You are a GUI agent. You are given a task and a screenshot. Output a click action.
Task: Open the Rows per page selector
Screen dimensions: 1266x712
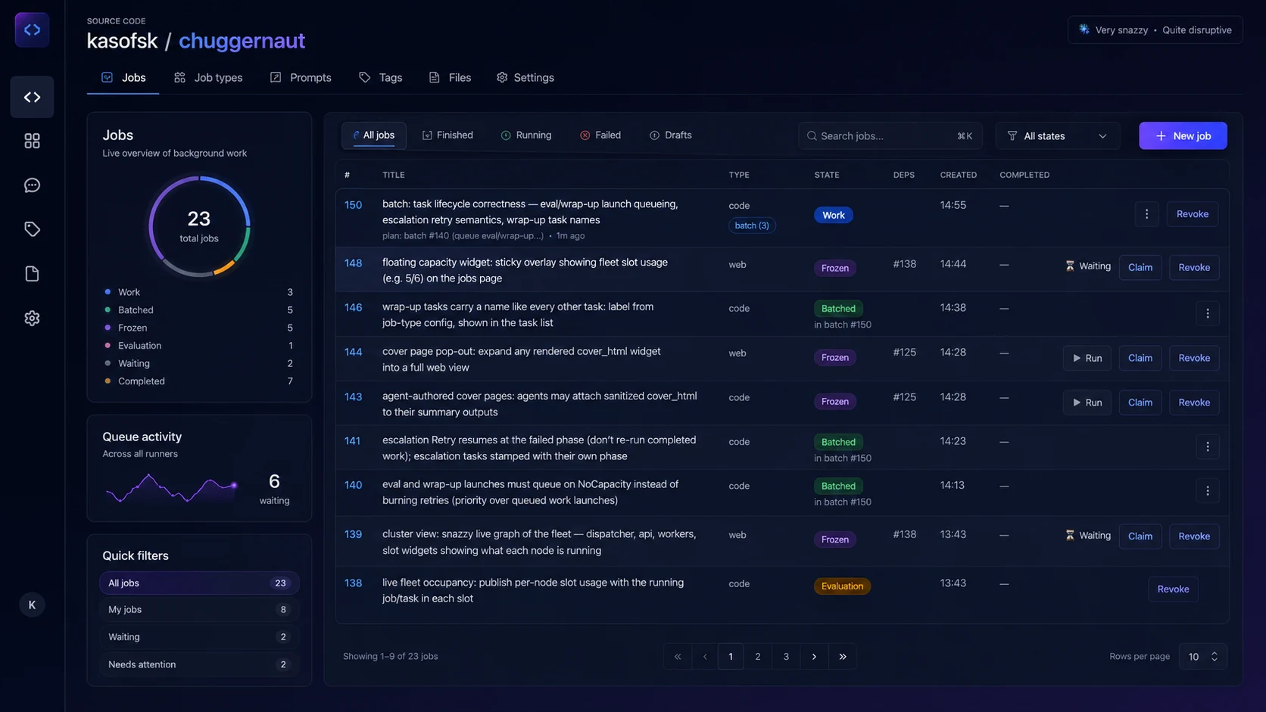click(x=1202, y=657)
